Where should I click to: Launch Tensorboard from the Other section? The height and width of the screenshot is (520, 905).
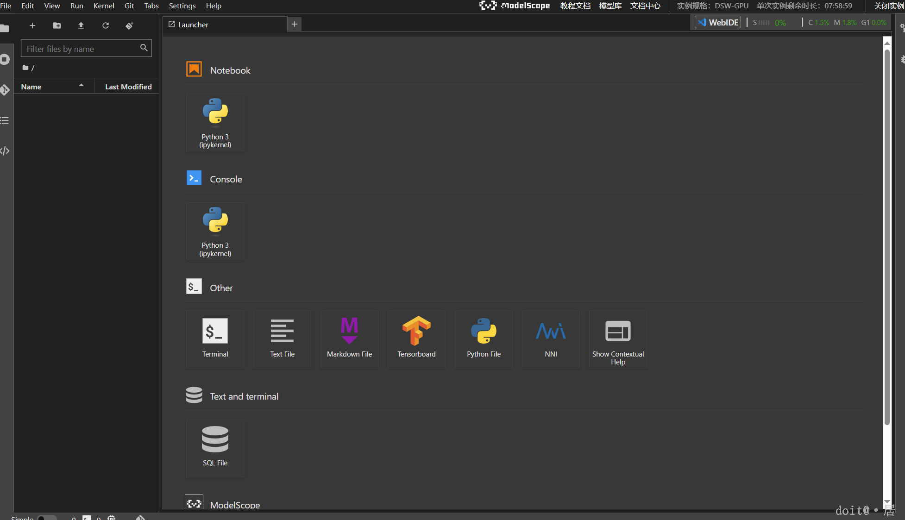[x=416, y=339]
